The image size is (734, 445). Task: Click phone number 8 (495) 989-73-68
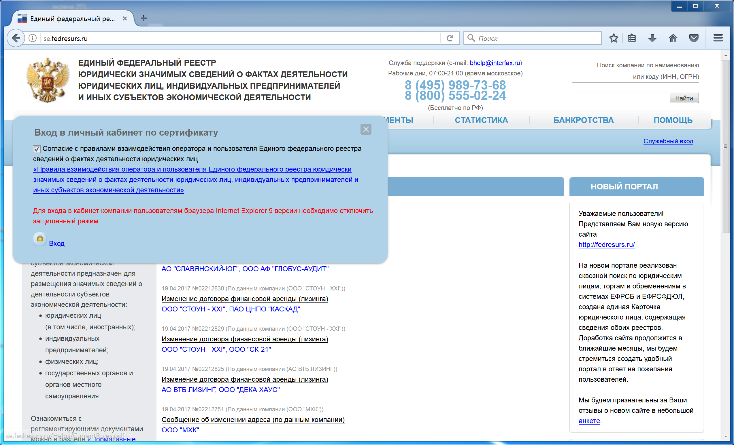pyautogui.click(x=455, y=85)
